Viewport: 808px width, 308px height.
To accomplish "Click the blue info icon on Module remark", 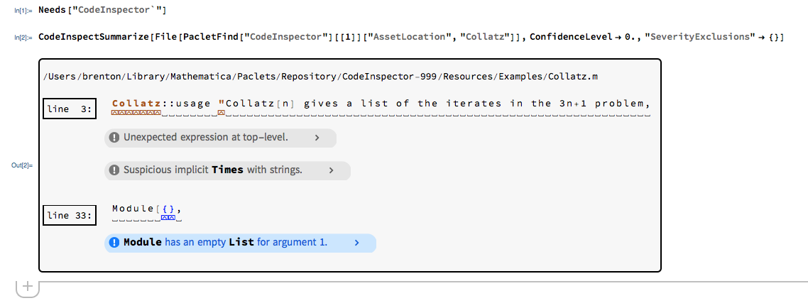I will (x=114, y=243).
